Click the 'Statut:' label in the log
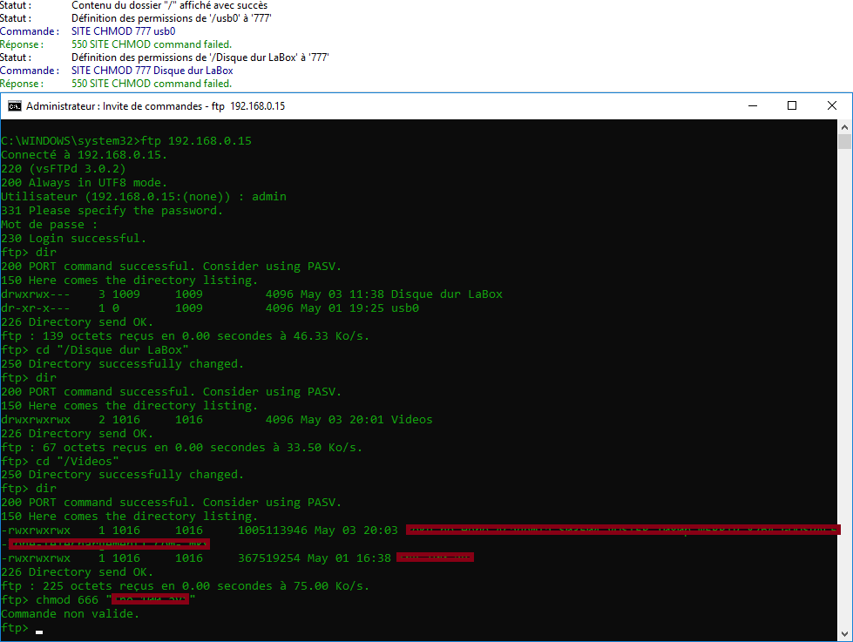853x642 pixels. (17, 4)
